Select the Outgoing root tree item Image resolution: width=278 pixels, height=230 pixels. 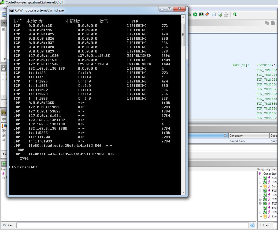268,174
